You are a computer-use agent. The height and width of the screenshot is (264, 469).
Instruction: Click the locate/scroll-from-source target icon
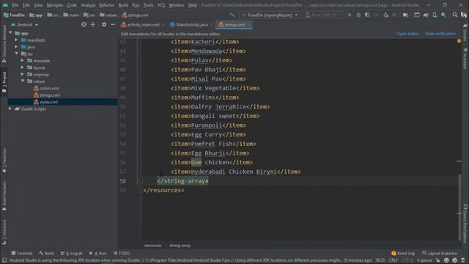[x=84, y=24]
